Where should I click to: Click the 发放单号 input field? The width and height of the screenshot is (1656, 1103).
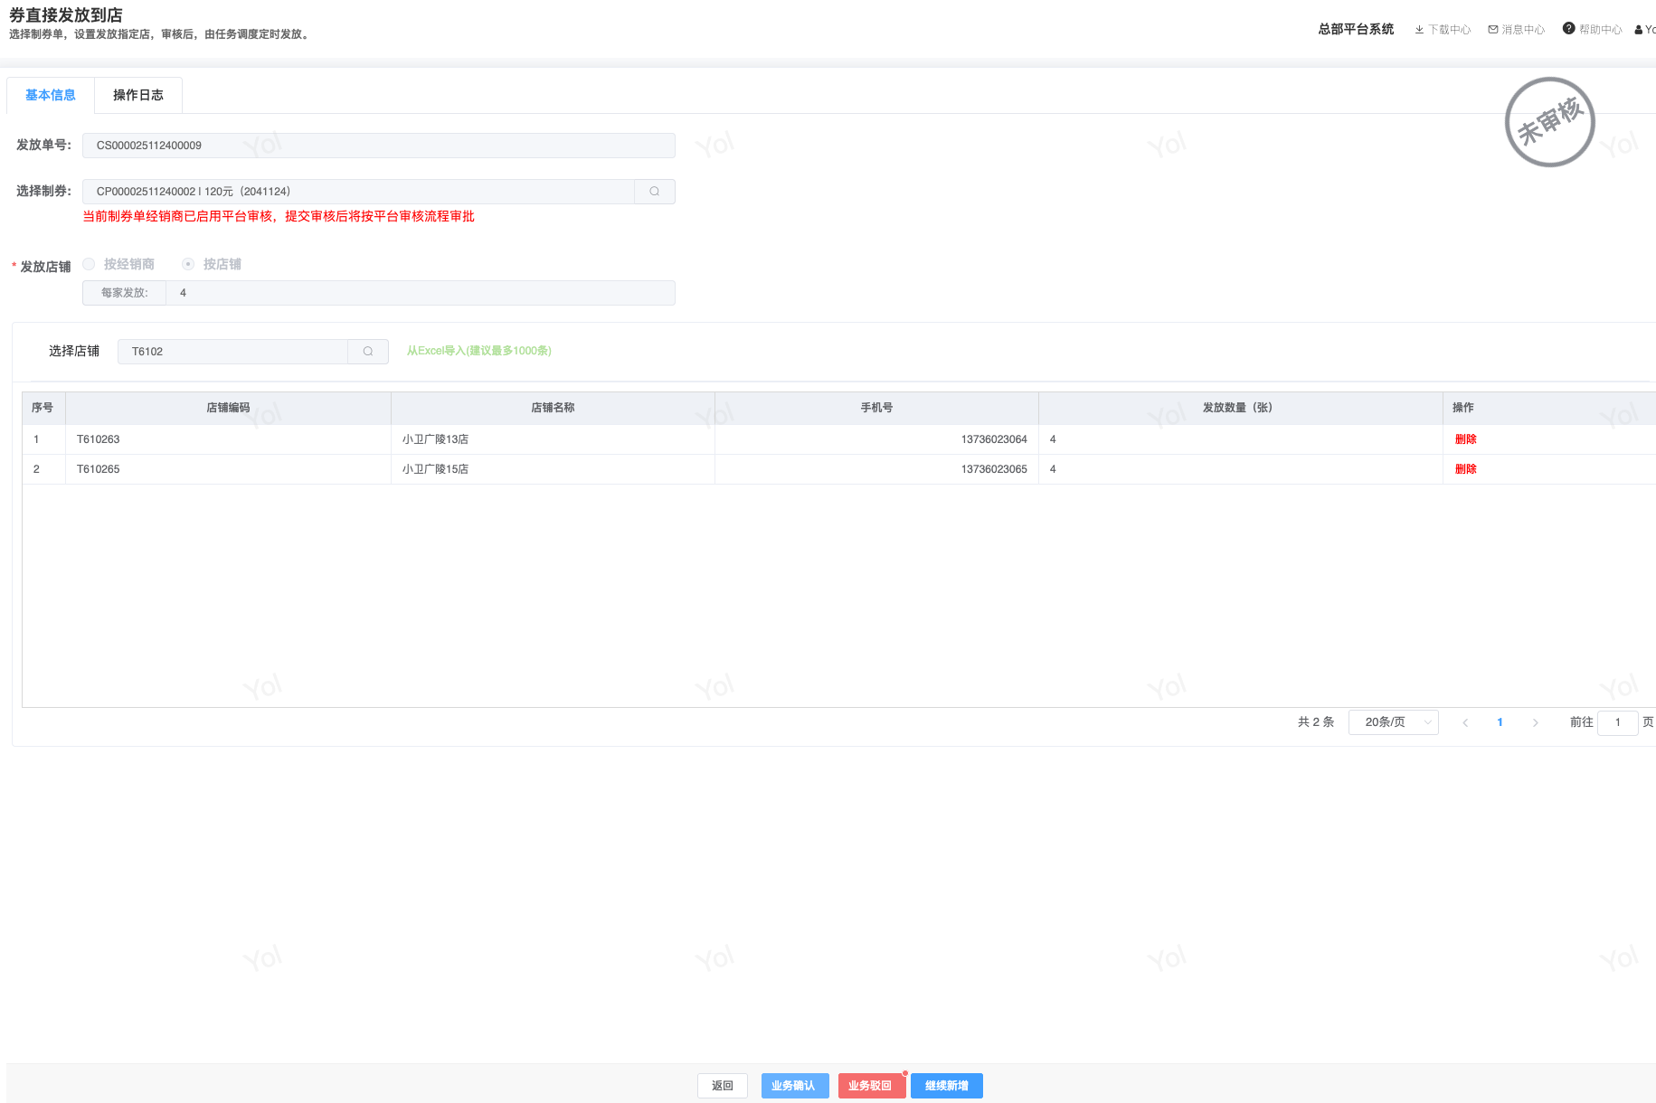pyautogui.click(x=379, y=146)
